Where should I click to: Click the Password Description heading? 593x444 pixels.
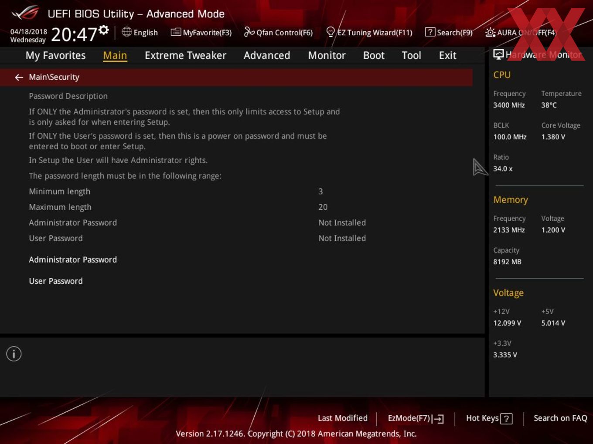click(x=68, y=96)
